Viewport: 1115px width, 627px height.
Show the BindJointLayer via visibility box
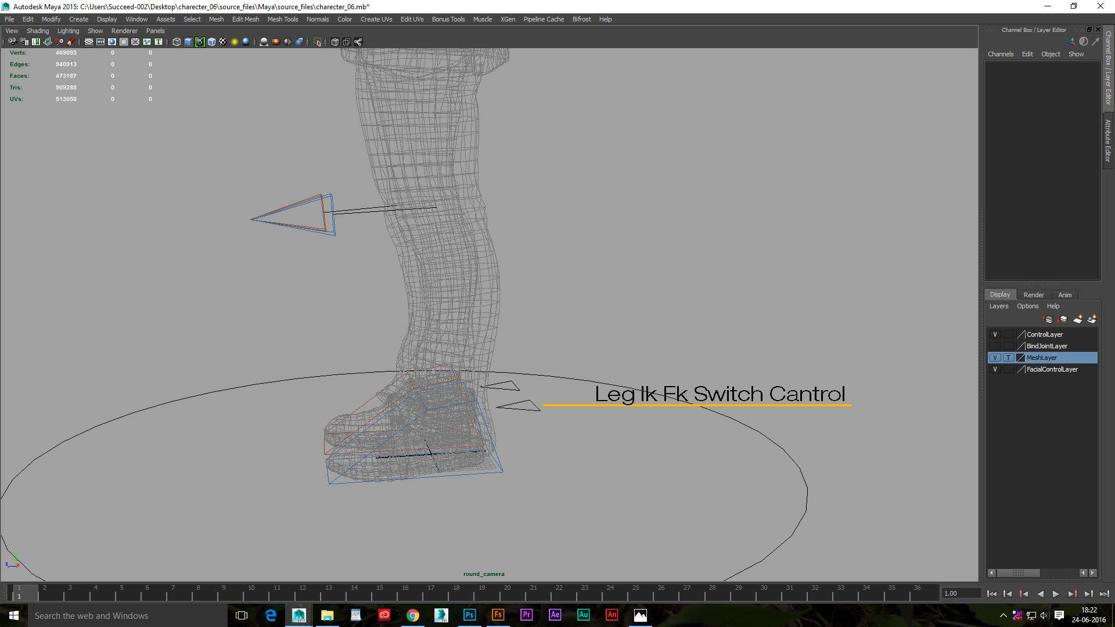[995, 346]
